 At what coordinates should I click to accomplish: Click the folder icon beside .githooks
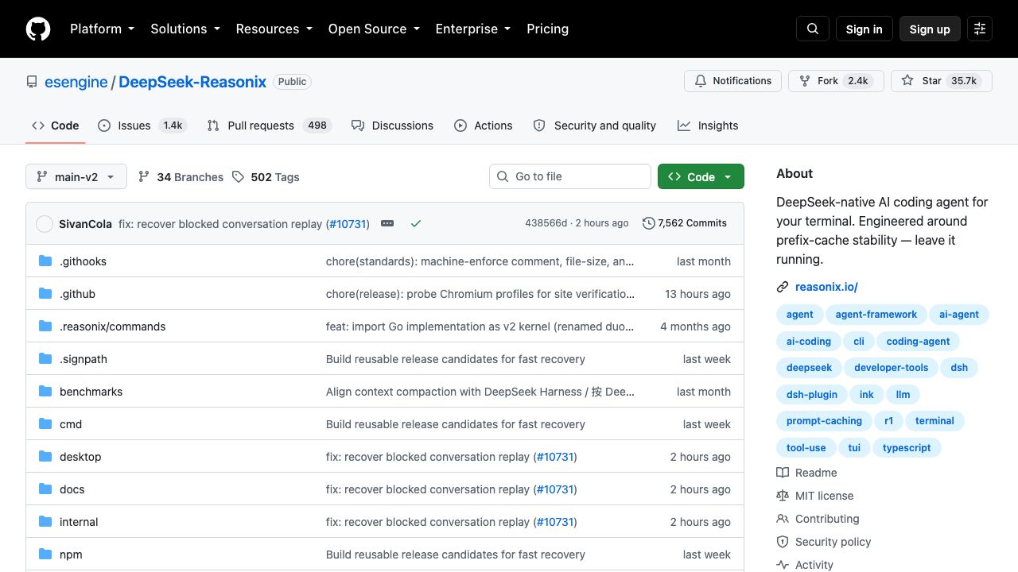pyautogui.click(x=45, y=261)
